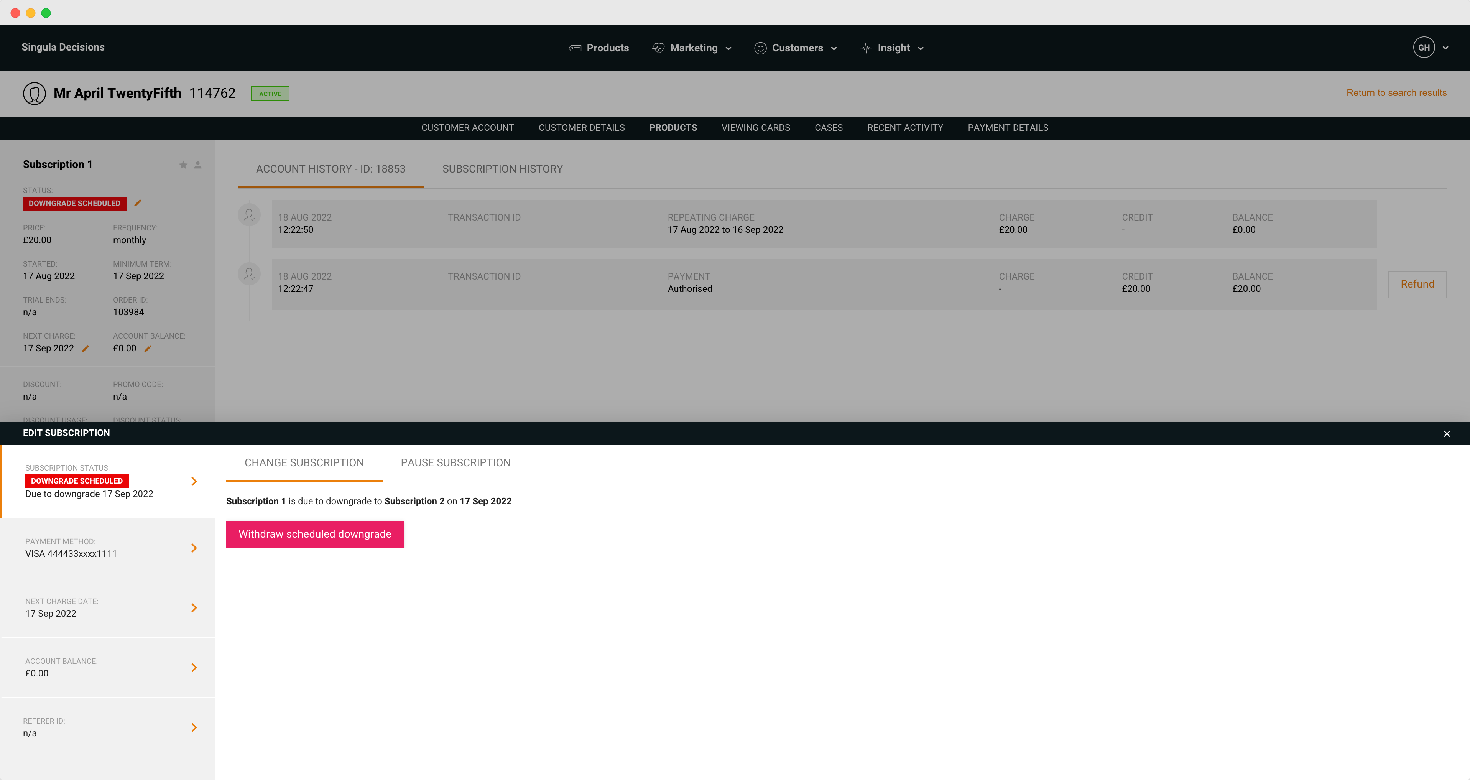Click GH user profile avatar
This screenshot has width=1470, height=780.
click(1424, 48)
